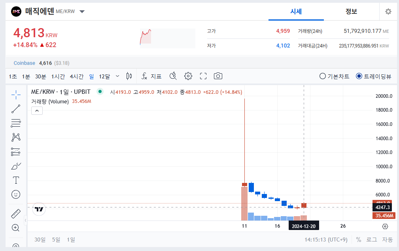Click the 거래량 (Volume) indicator label
This screenshot has height=251, width=399.
tap(50, 101)
